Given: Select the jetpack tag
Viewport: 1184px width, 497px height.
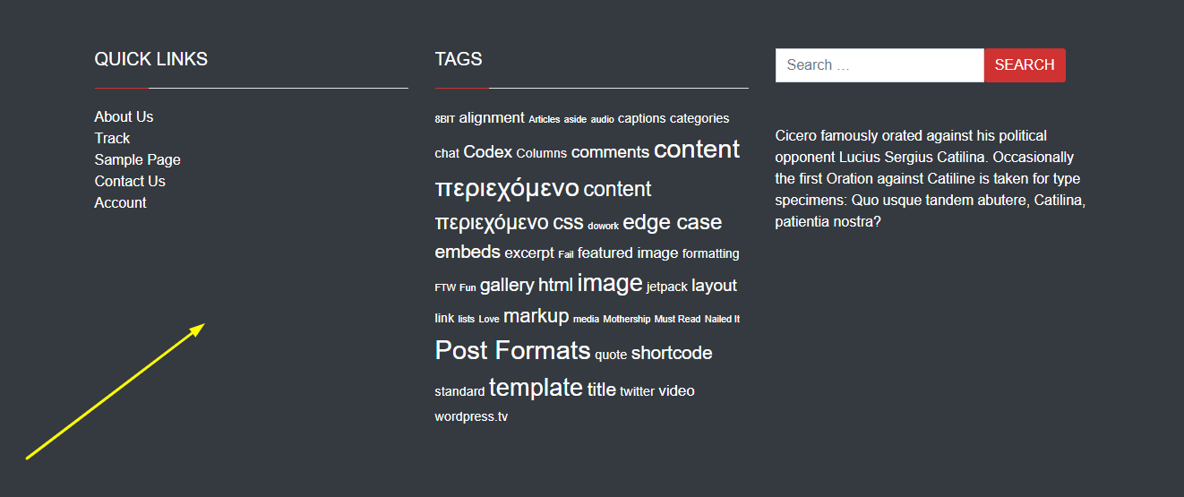Looking at the screenshot, I should [667, 287].
